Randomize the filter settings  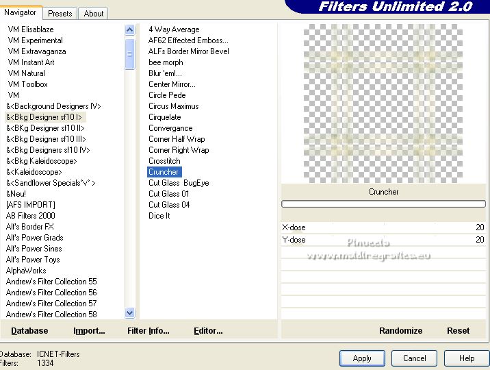400,330
